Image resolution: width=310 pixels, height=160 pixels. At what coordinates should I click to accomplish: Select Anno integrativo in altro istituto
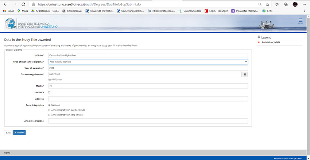point(49,115)
